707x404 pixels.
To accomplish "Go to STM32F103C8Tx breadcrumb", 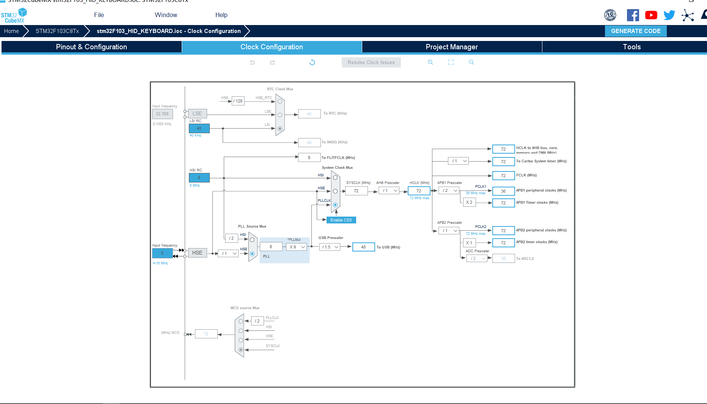I will point(57,31).
